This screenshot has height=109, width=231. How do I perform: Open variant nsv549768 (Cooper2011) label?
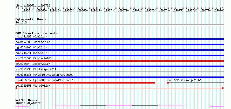pyautogui.click(x=33, y=42)
